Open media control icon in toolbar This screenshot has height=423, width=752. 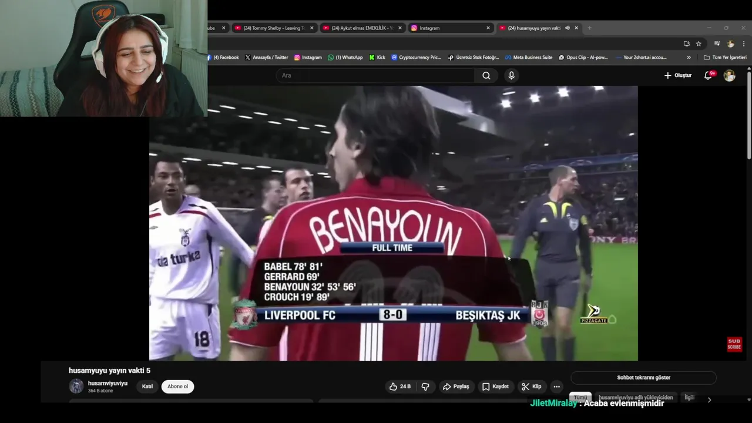tap(717, 43)
